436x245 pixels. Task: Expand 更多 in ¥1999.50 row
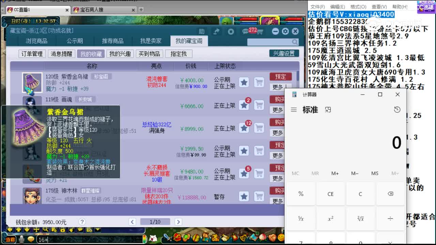pos(278,156)
